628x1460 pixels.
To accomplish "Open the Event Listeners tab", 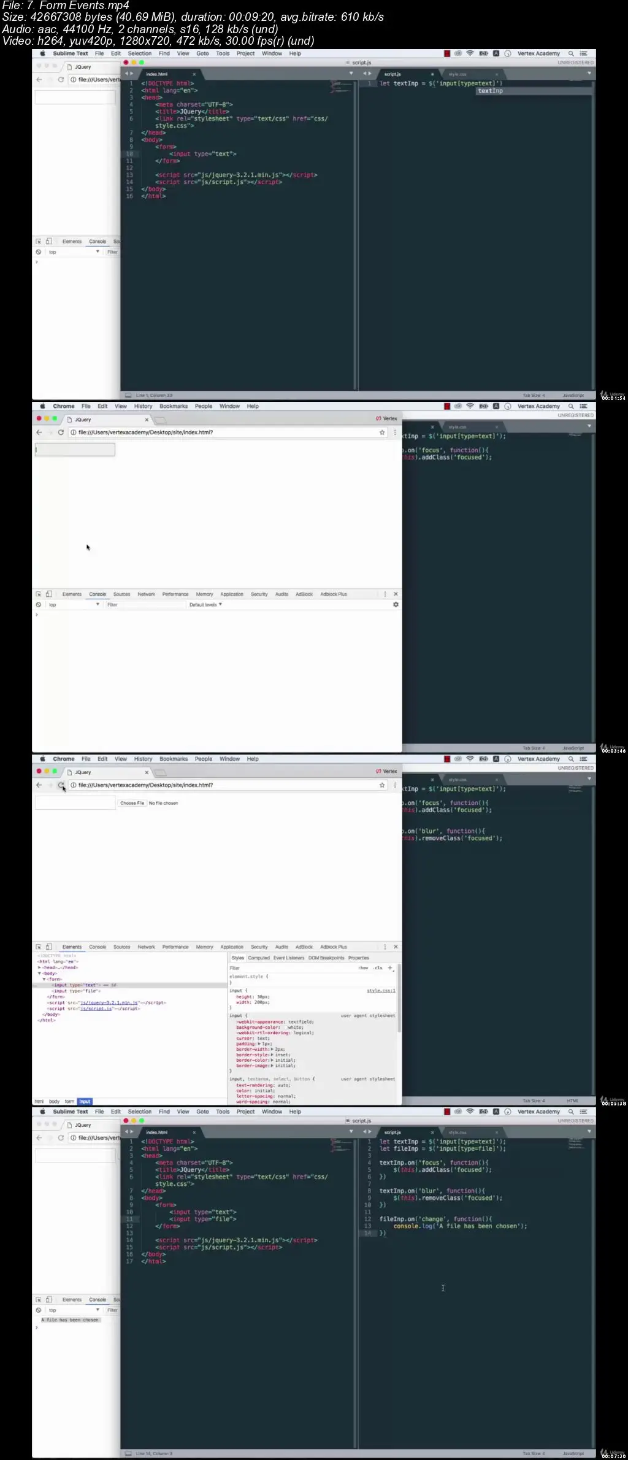I will tap(289, 958).
